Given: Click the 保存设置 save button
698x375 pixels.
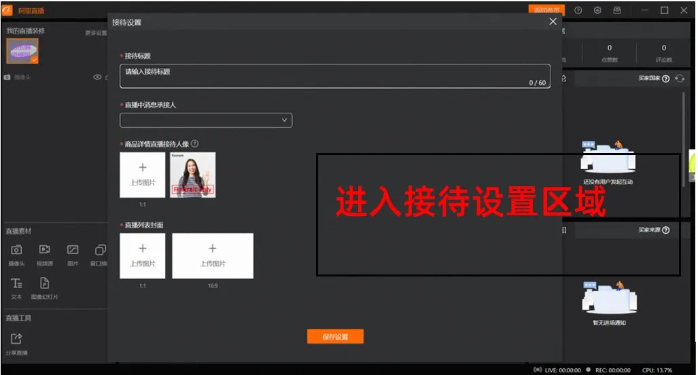Looking at the screenshot, I should coord(335,336).
